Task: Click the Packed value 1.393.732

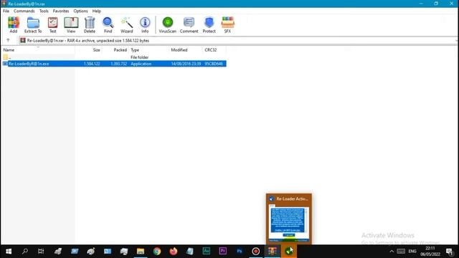Action: tap(118, 64)
